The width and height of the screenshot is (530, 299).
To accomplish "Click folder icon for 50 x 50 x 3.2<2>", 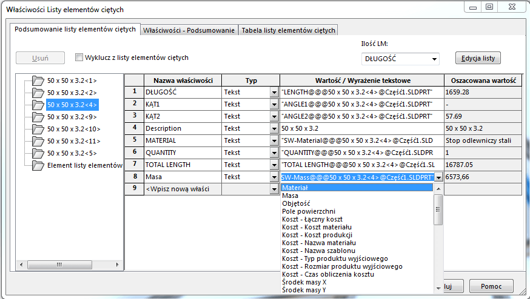I will [38, 93].
